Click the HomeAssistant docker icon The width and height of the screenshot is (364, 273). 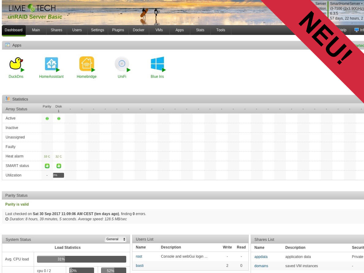tap(51, 64)
